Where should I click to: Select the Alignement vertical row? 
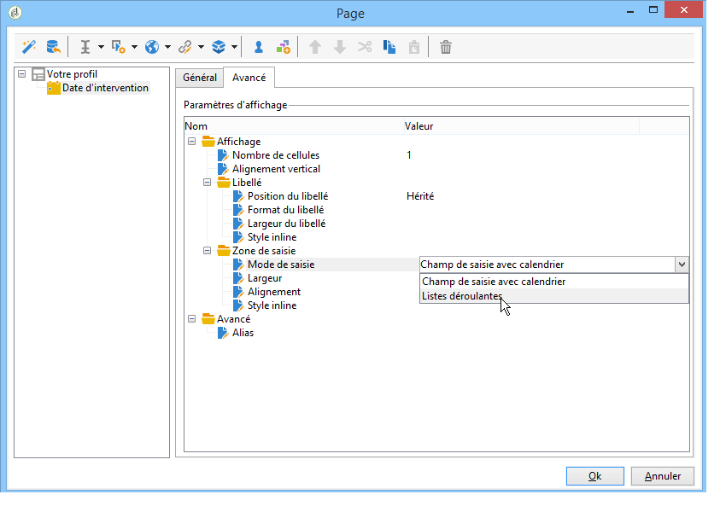coord(276,169)
